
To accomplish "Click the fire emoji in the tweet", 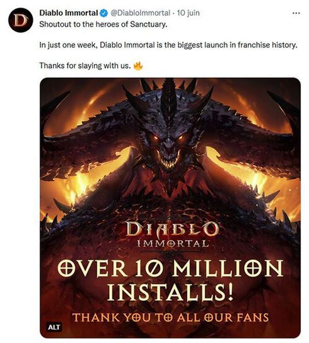I will point(138,65).
